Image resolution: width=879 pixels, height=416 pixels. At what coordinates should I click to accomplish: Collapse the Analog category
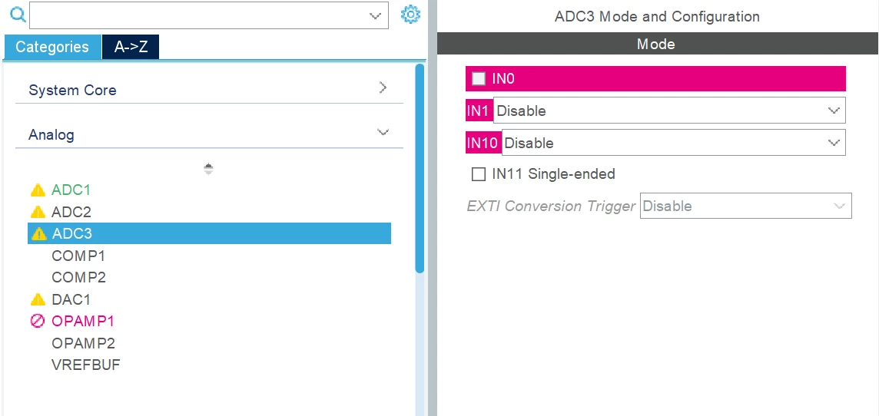209,134
